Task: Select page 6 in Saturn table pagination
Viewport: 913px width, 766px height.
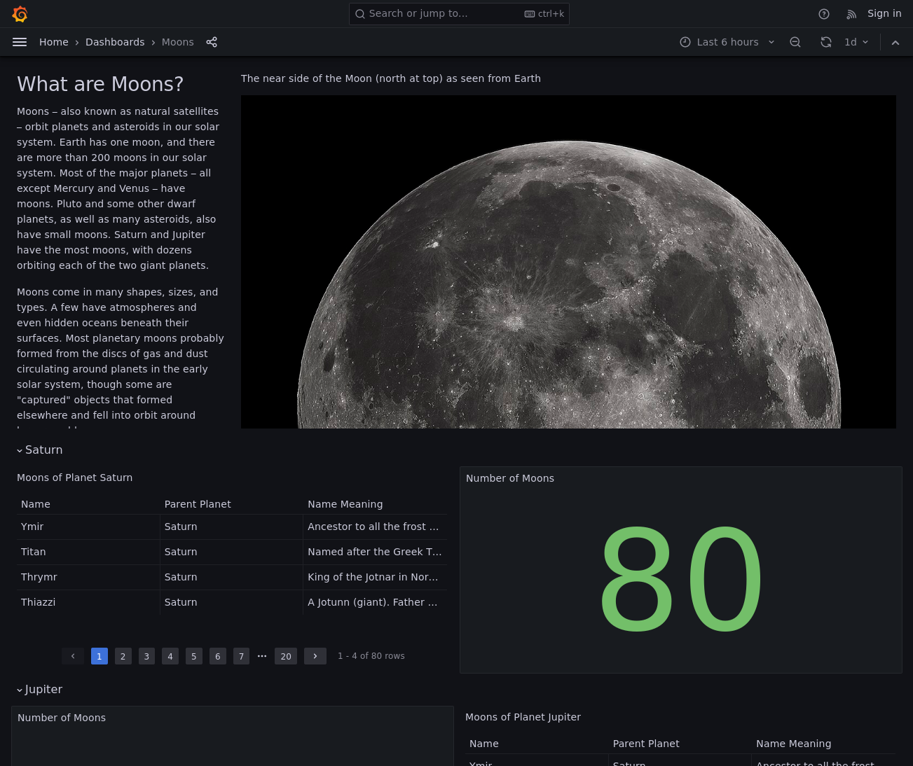Action: pyautogui.click(x=218, y=656)
